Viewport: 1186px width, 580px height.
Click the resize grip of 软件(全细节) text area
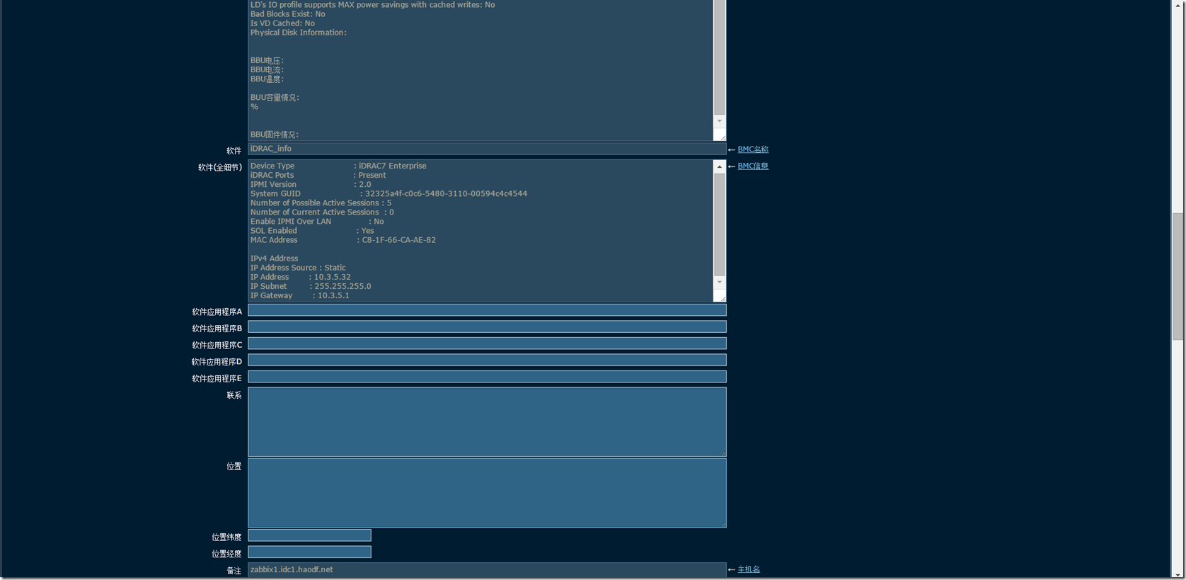(x=722, y=297)
